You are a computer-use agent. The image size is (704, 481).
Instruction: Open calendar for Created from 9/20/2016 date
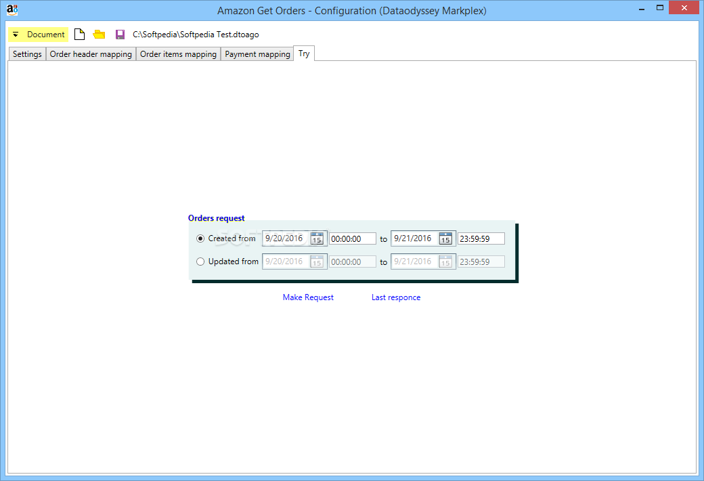click(317, 238)
